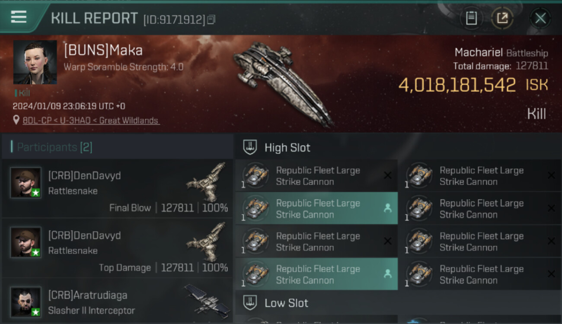The image size is (562, 324).
Task: Close the Kill Report window
Action: pos(540,18)
